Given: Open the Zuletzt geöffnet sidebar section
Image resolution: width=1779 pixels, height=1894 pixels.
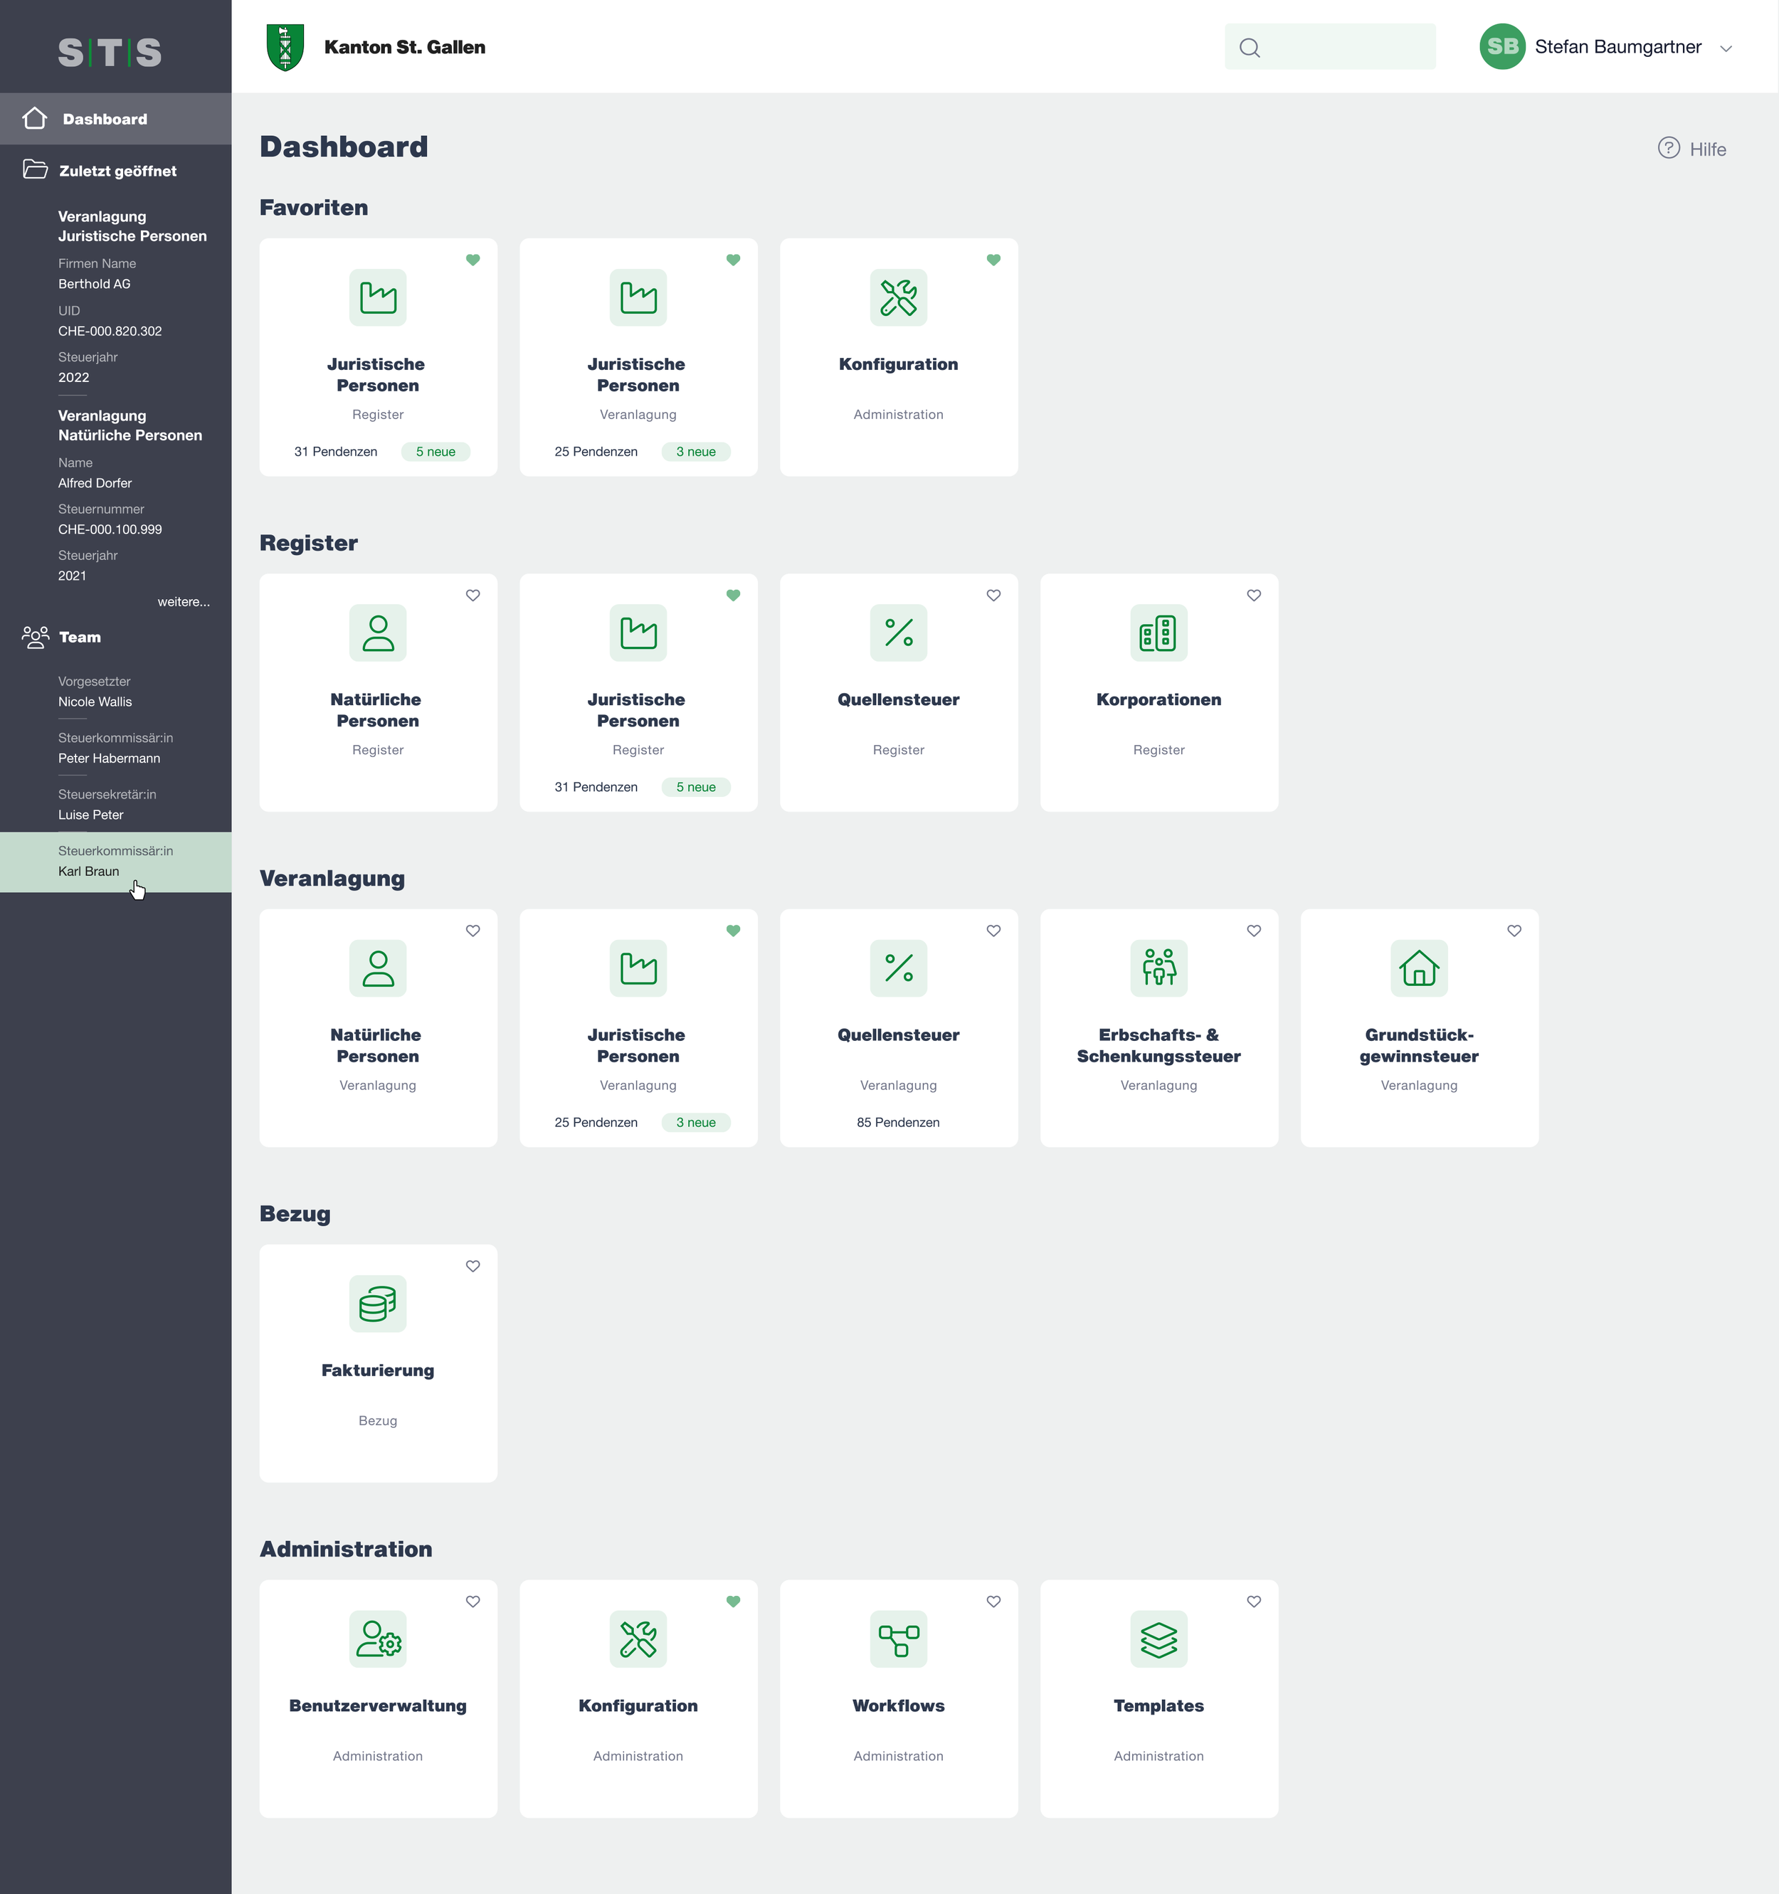Looking at the screenshot, I should (x=116, y=171).
